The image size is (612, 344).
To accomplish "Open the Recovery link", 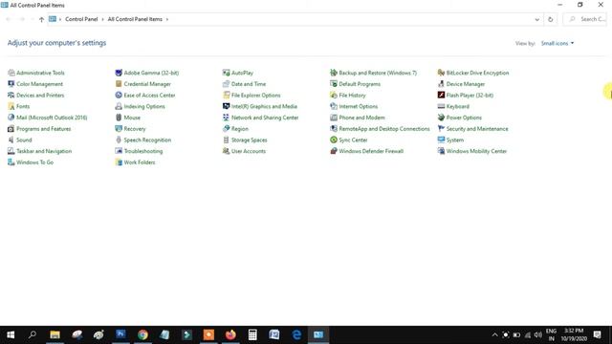I will [x=135, y=129].
